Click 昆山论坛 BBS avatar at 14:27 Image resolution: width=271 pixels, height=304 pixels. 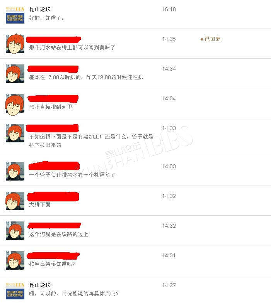click(x=15, y=290)
